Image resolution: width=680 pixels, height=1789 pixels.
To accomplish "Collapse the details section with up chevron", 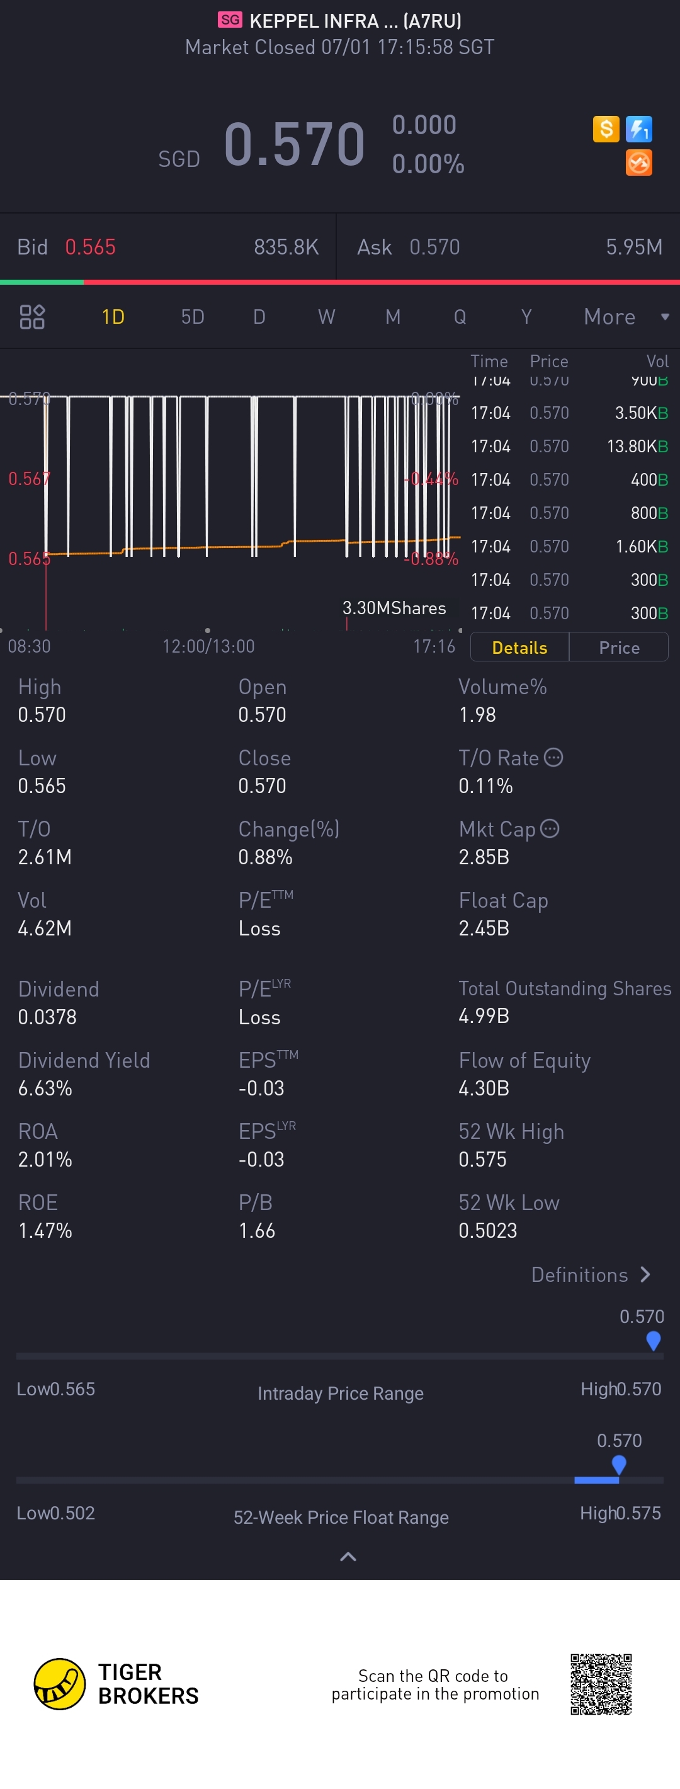I will pos(348,1557).
